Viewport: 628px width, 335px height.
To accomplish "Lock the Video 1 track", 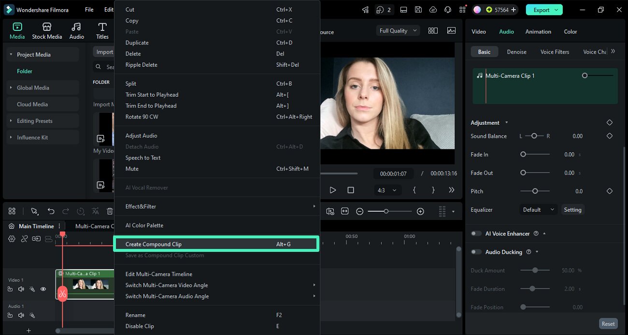I will pyautogui.click(x=10, y=289).
